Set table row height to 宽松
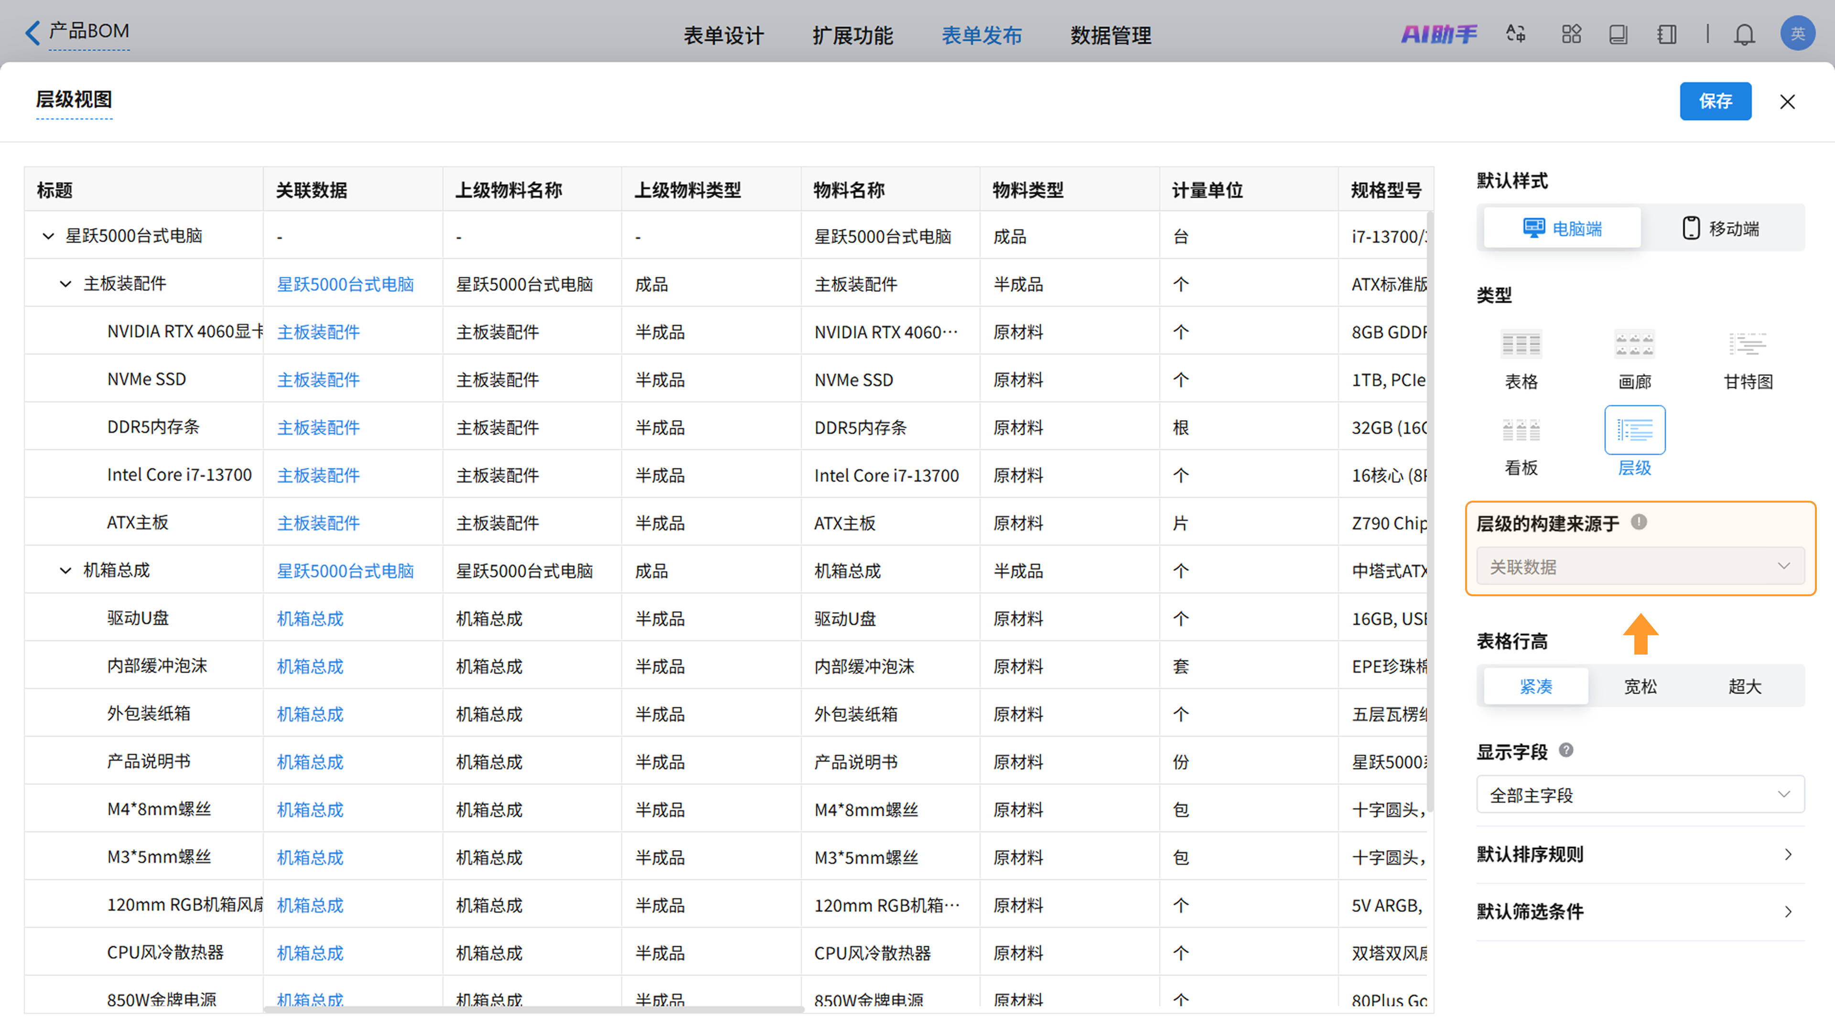The width and height of the screenshot is (1835, 1032). tap(1640, 687)
